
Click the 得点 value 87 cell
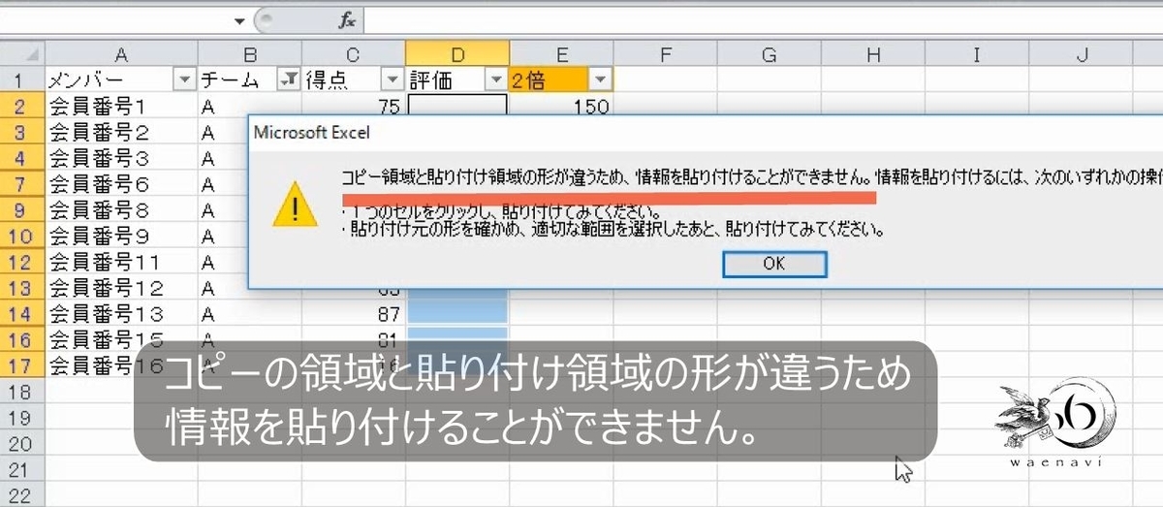(353, 314)
